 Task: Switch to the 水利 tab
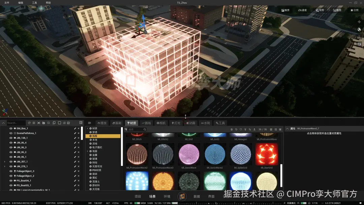click(206, 123)
